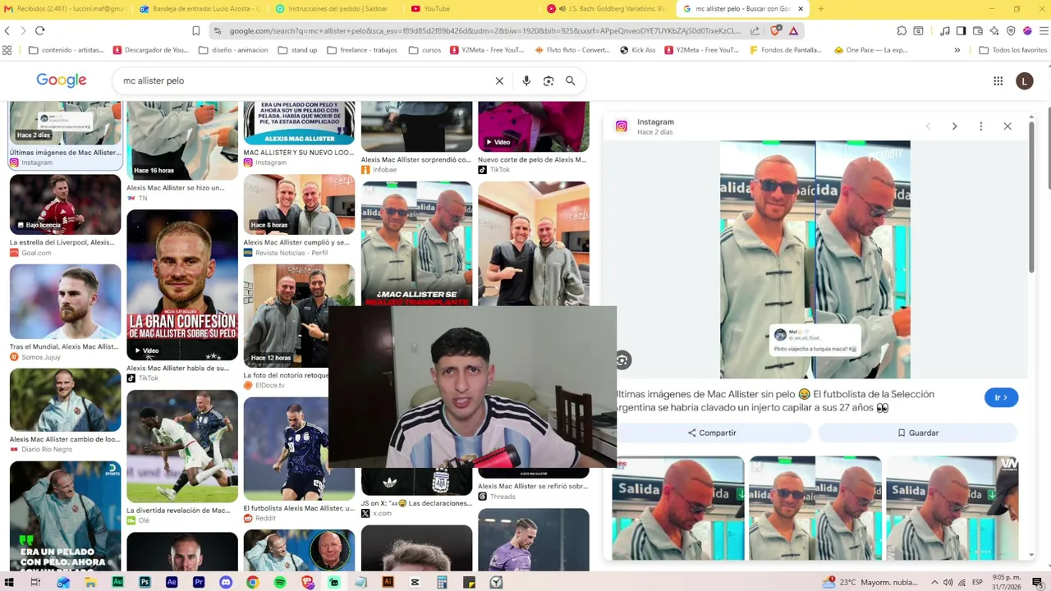Screen dimensions: 1051x591
Task: Start a voice search with the microphone
Action: tap(526, 80)
